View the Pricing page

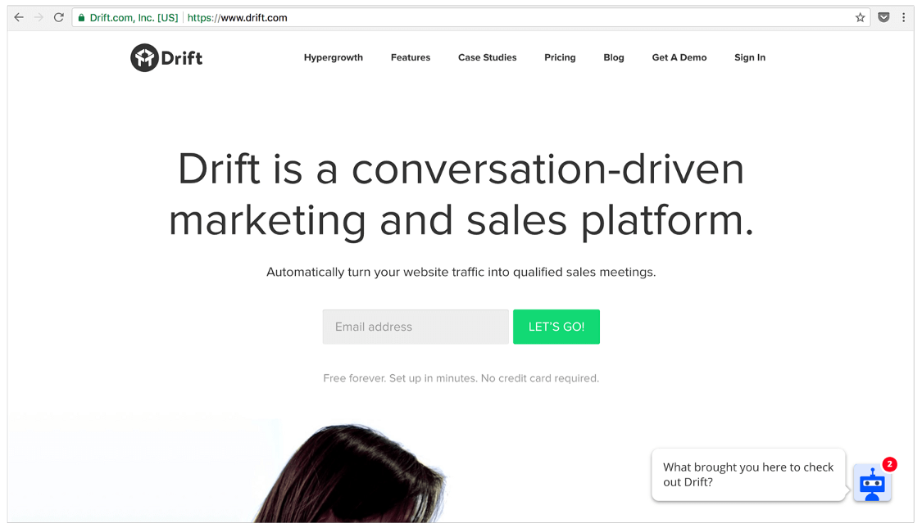[x=560, y=57]
